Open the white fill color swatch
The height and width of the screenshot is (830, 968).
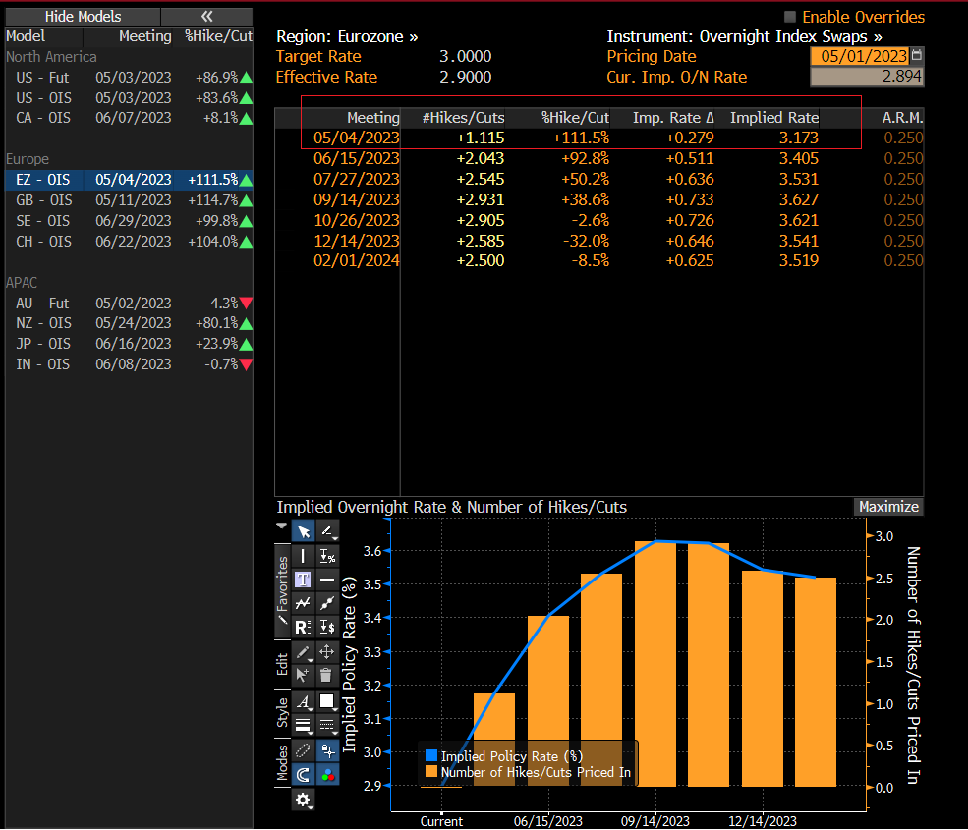click(x=327, y=701)
